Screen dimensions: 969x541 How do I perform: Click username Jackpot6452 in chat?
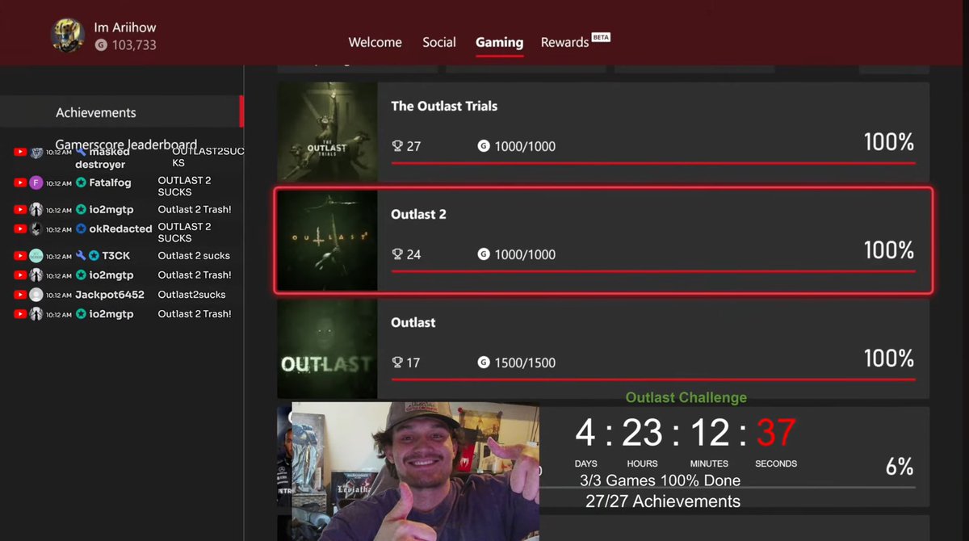(110, 295)
